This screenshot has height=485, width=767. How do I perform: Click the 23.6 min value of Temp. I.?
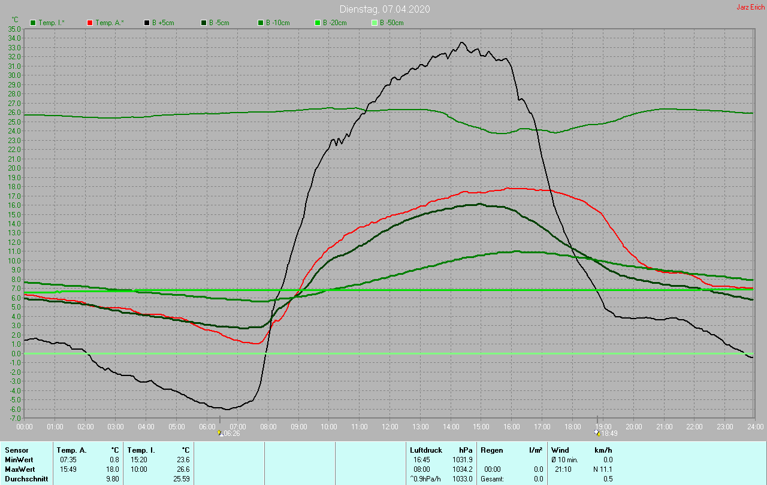click(185, 459)
